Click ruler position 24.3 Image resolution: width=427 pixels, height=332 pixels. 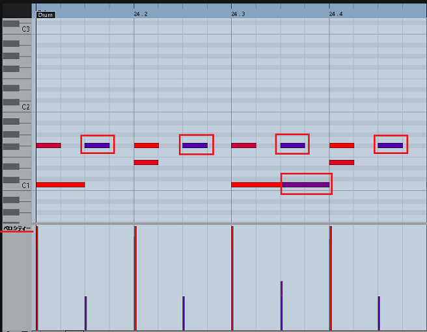[238, 14]
